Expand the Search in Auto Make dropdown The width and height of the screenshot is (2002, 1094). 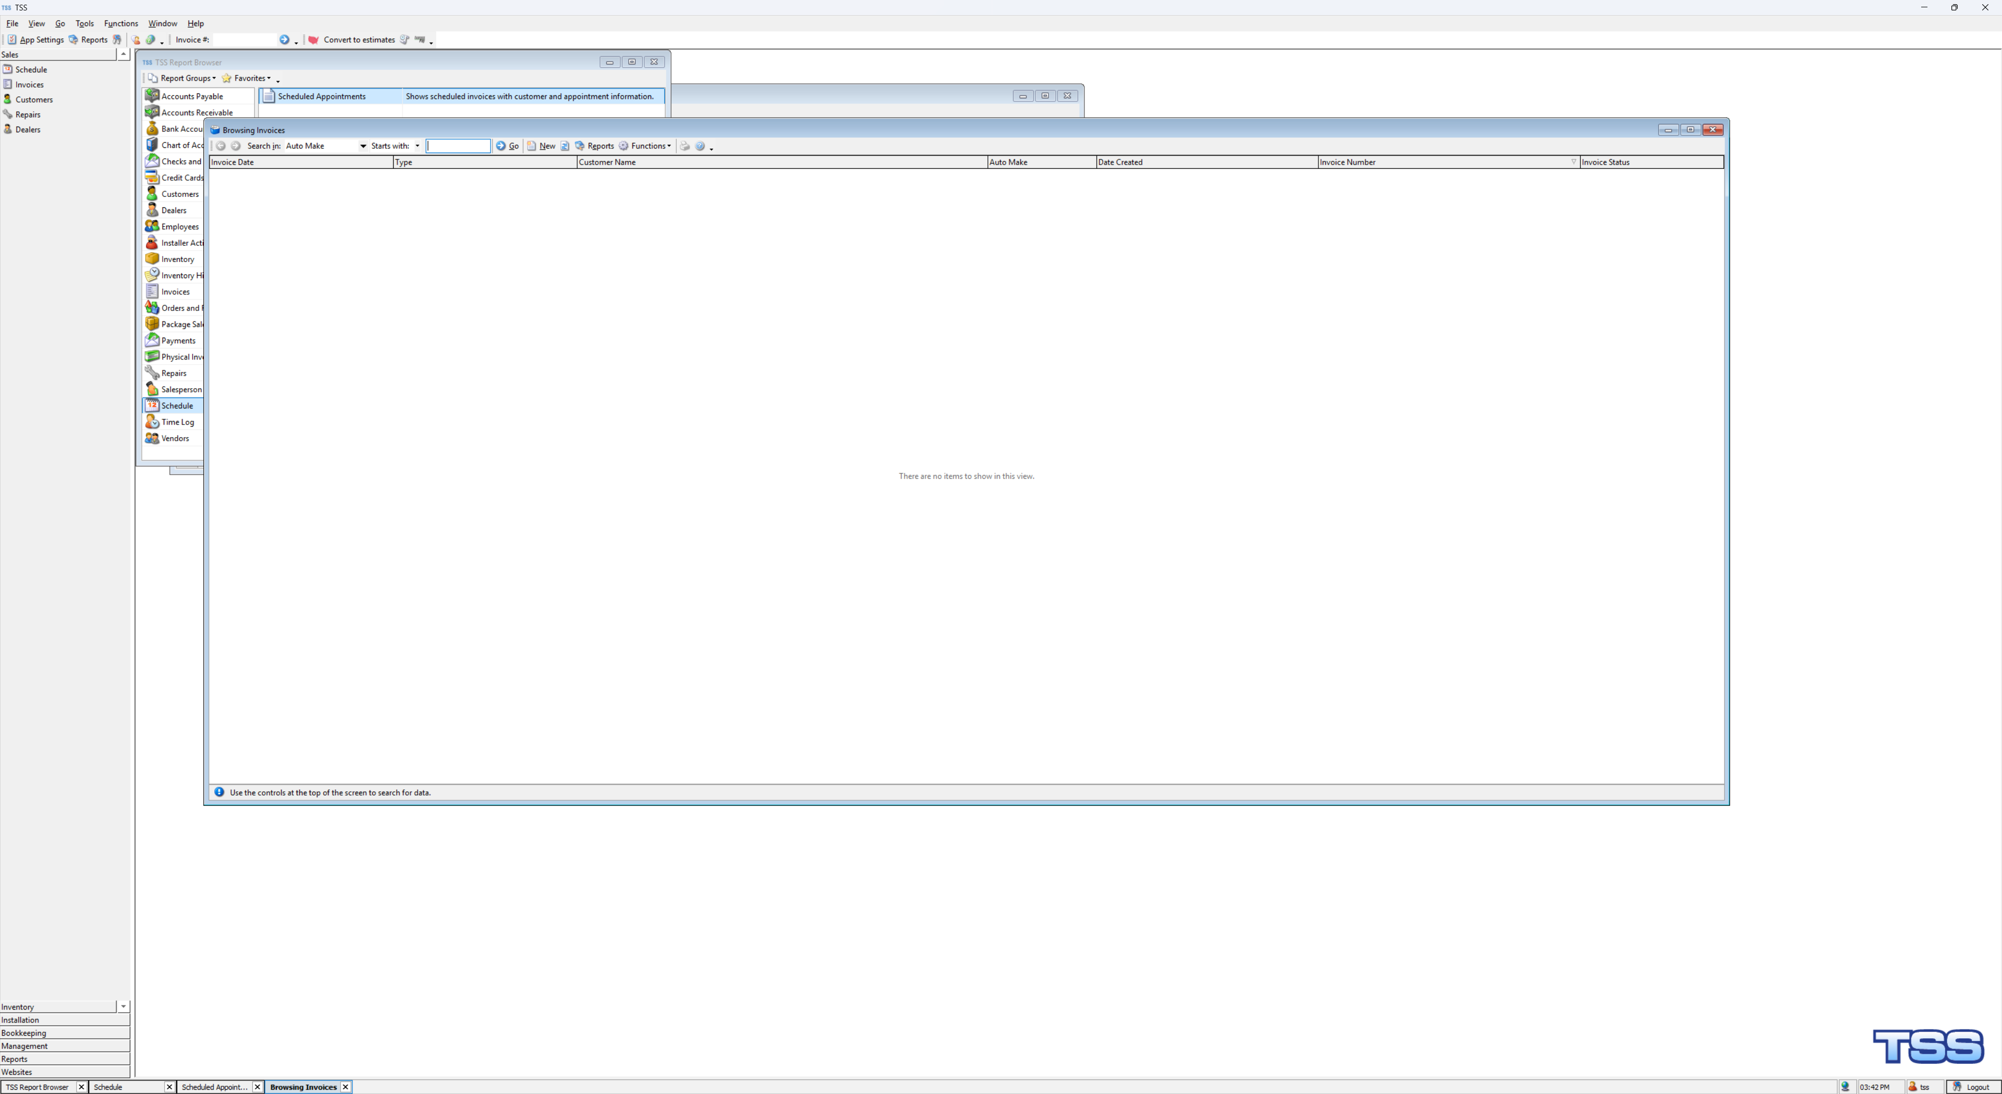pyautogui.click(x=362, y=146)
